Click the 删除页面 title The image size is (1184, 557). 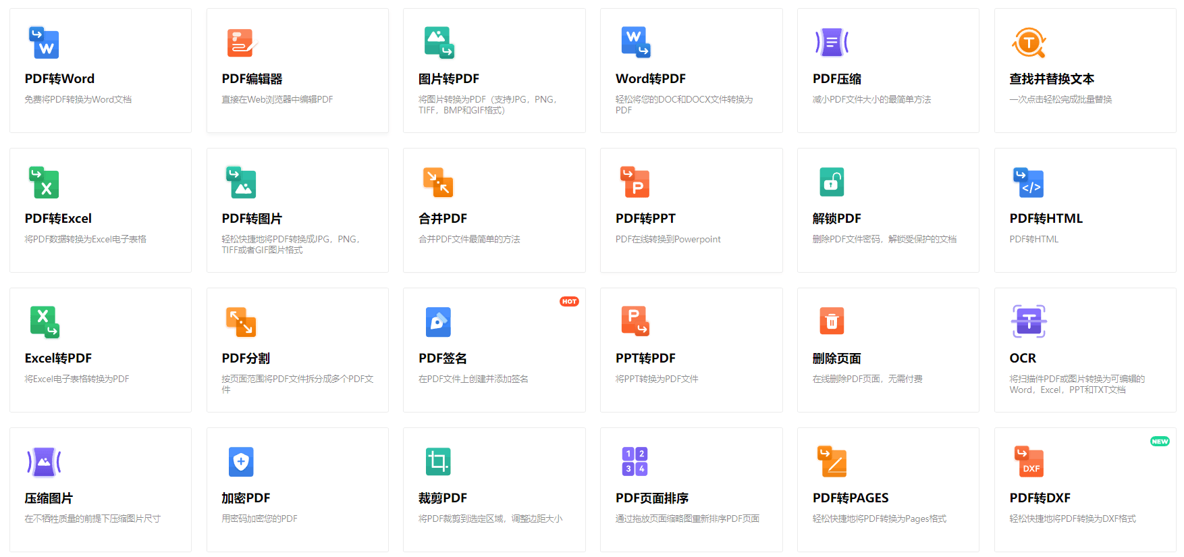click(836, 359)
